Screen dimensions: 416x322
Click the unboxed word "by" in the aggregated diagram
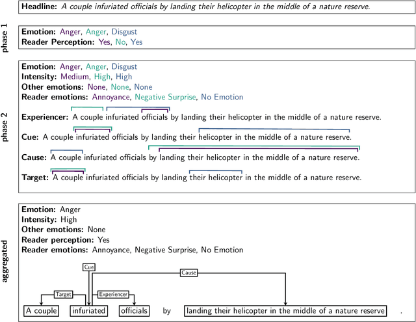[x=167, y=311]
